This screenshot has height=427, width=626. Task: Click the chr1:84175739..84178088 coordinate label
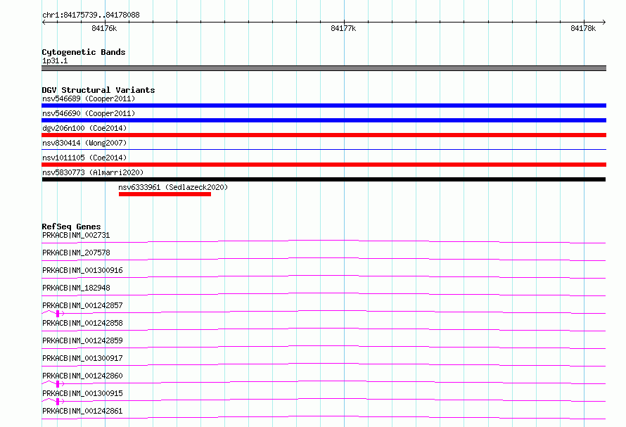(x=91, y=15)
